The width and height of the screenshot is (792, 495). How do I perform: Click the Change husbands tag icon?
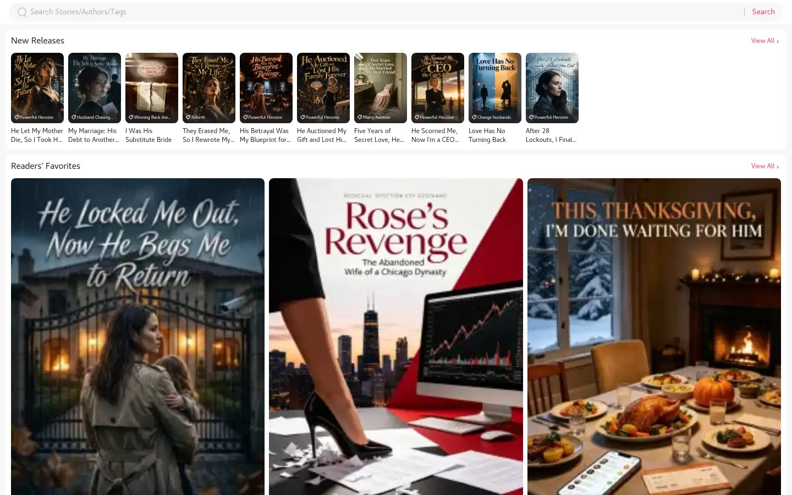pos(474,117)
